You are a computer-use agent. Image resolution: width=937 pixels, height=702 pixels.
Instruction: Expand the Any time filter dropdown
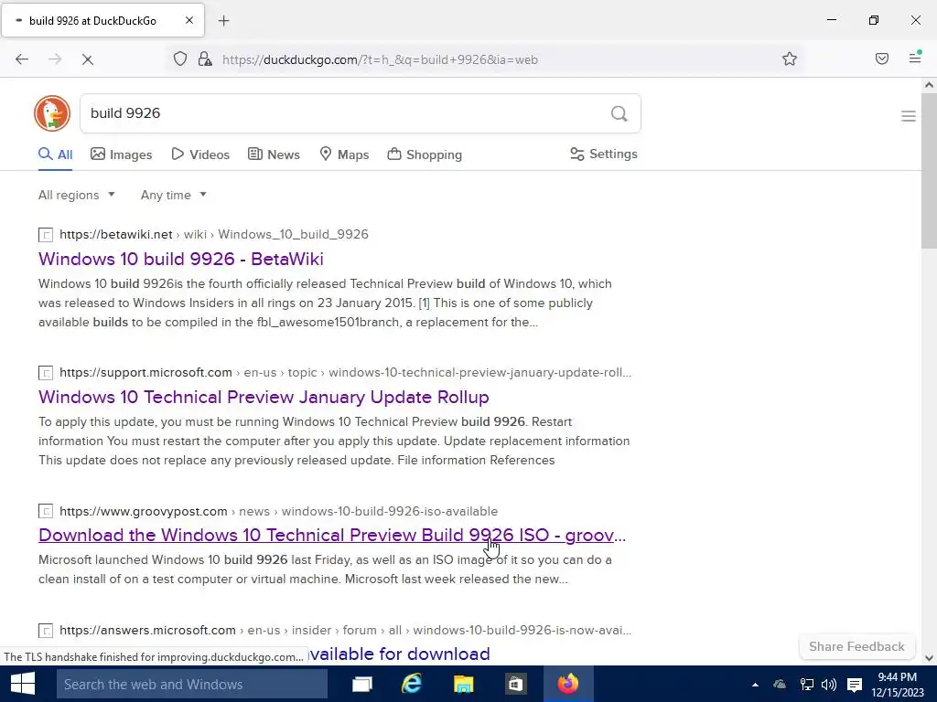[x=174, y=196]
